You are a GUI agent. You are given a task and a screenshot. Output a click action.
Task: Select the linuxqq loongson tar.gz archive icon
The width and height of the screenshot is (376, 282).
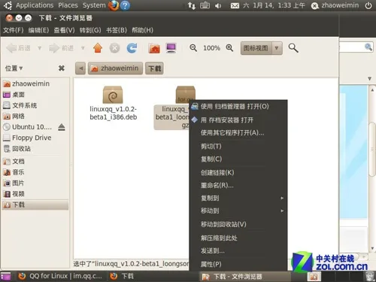(185, 94)
